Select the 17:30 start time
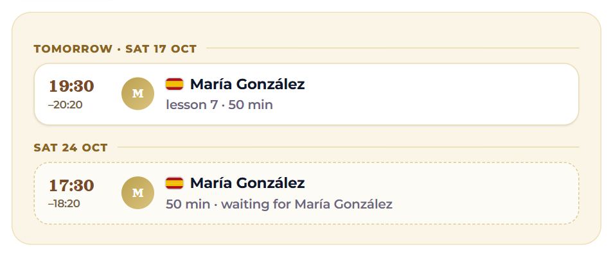Screen dimensions: 613x256 [71, 185]
